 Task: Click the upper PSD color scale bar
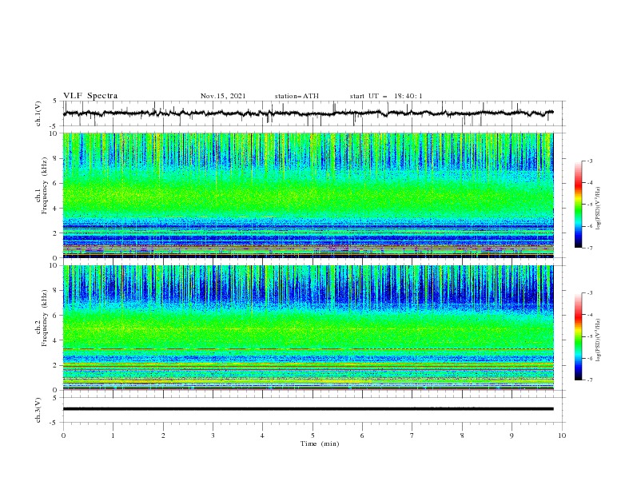click(x=578, y=204)
